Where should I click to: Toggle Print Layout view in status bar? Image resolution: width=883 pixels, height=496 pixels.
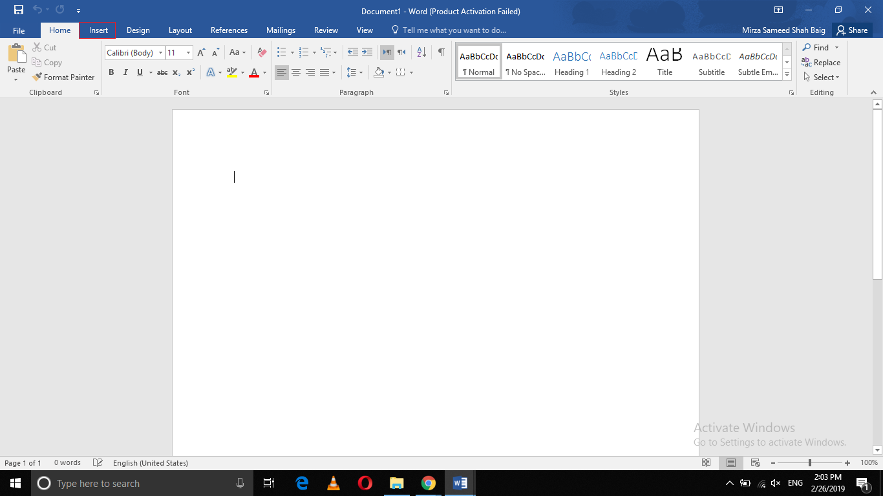point(730,463)
